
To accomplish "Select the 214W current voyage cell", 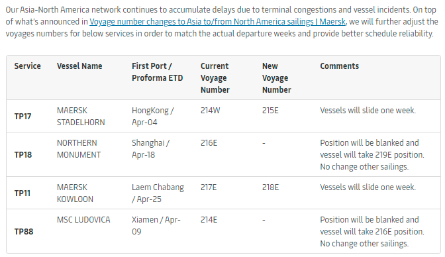I will click(x=211, y=111).
